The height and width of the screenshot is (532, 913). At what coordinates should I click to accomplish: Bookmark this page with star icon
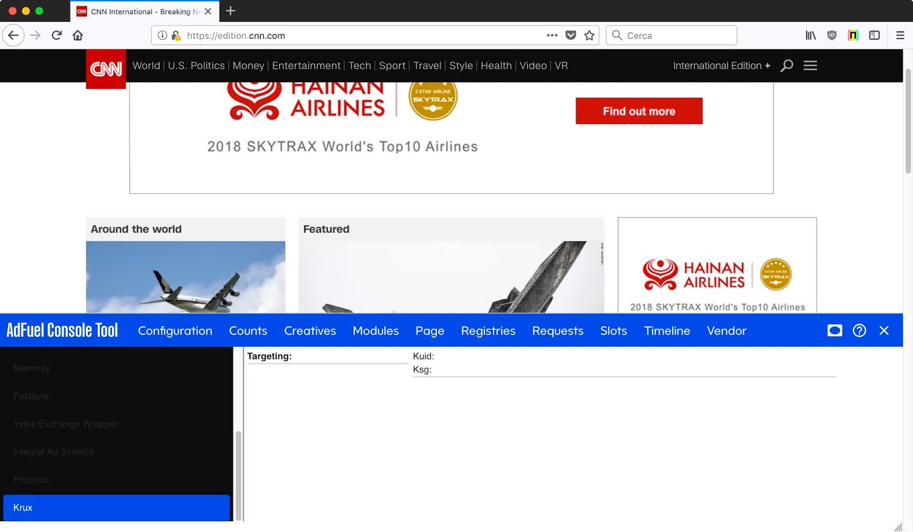click(x=589, y=35)
